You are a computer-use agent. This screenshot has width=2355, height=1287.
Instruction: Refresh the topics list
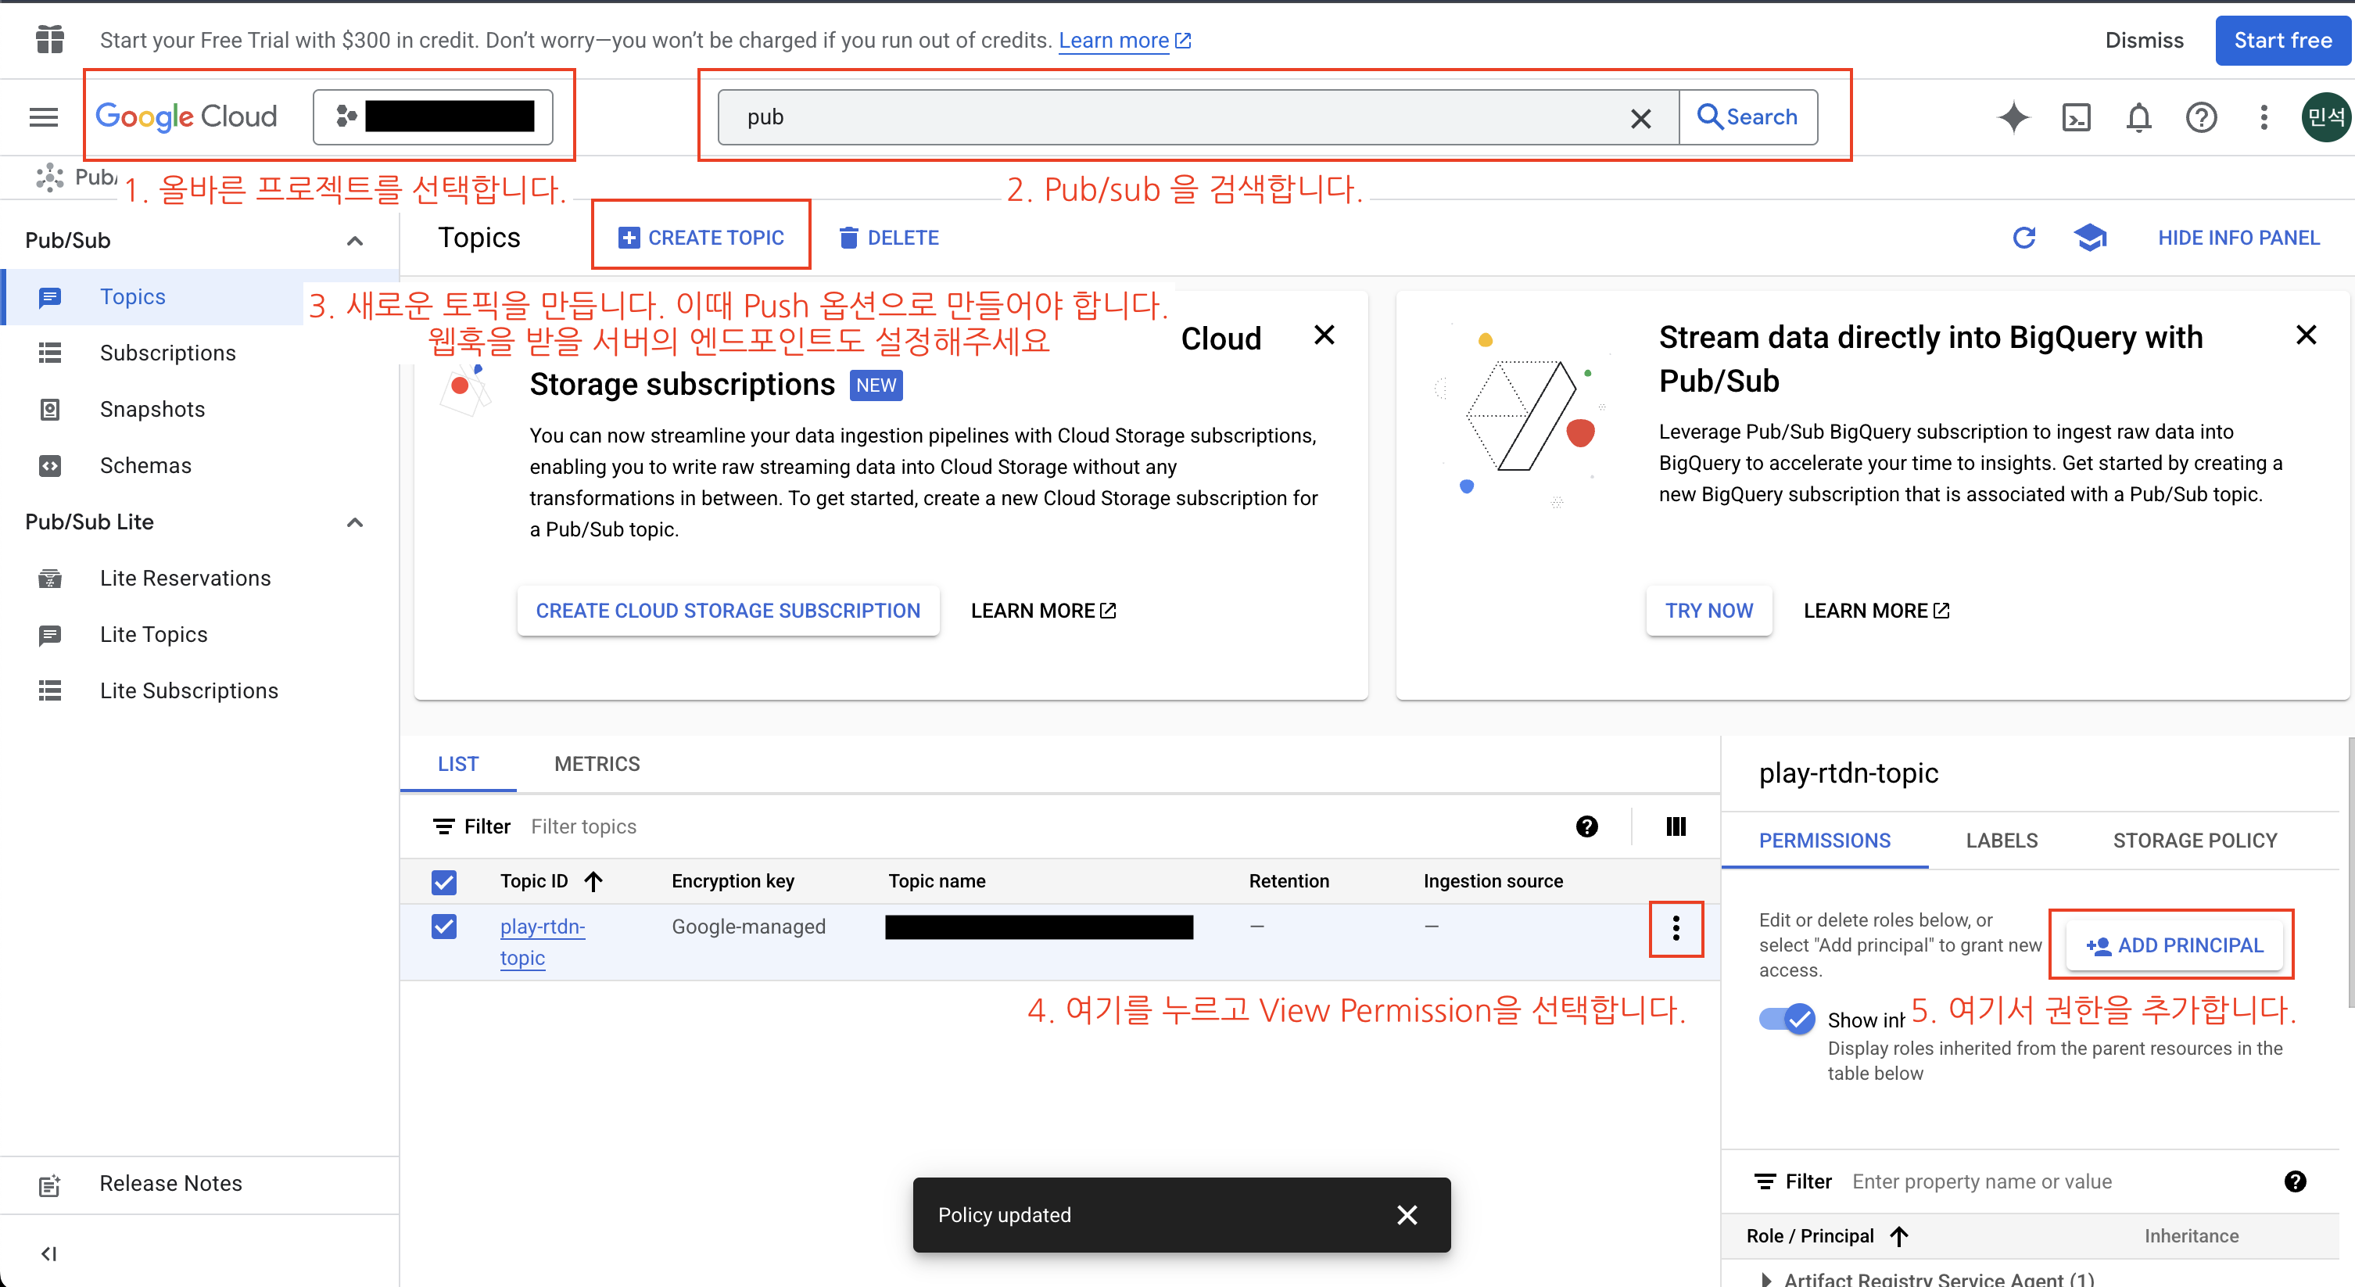[x=2025, y=237]
